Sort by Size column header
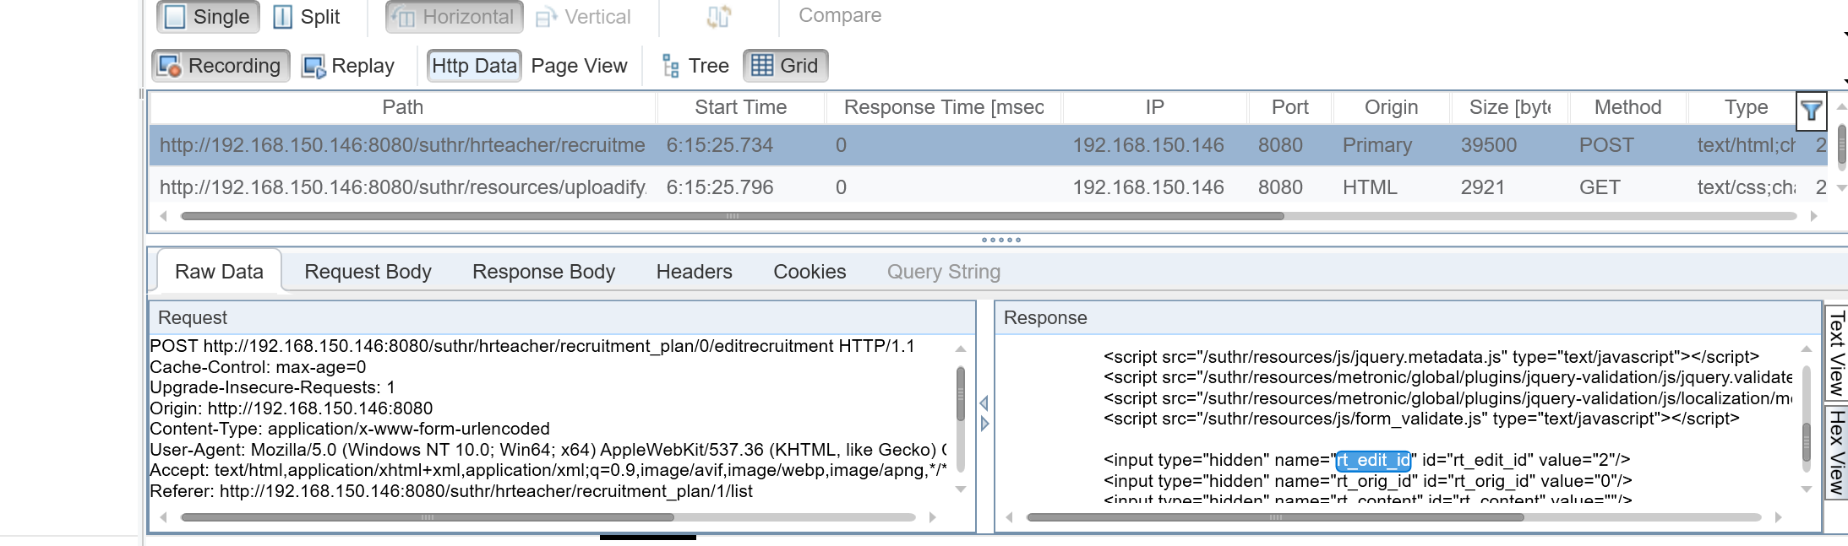This screenshot has width=1848, height=546. (x=1510, y=107)
